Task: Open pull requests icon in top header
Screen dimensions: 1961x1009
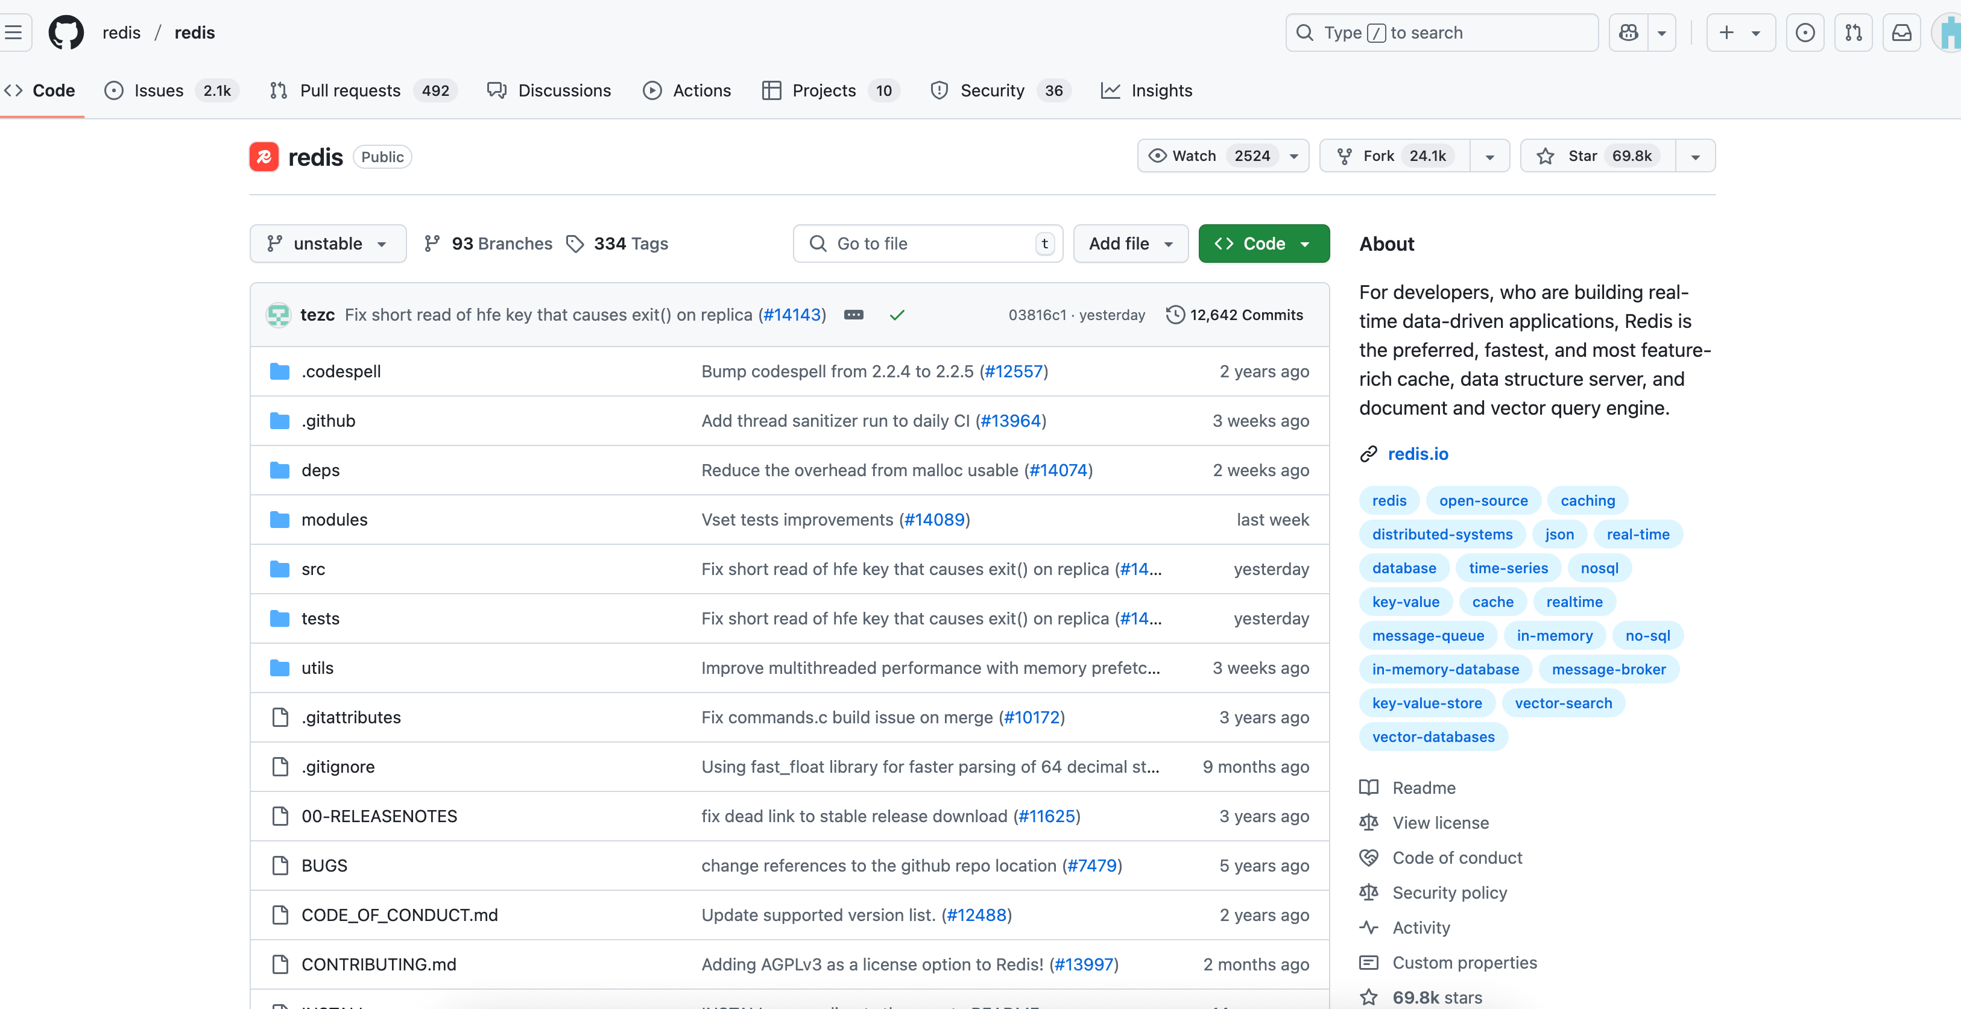Action: pos(1854,32)
